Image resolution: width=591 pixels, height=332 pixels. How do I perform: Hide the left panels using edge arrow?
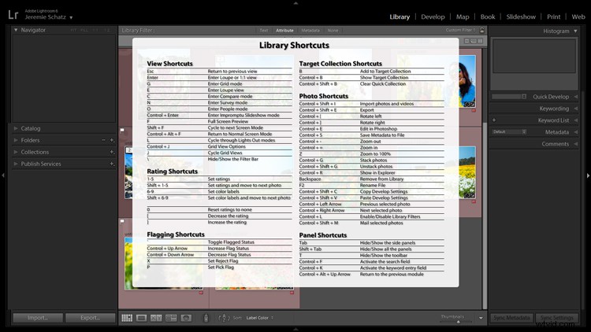[x=3, y=175]
